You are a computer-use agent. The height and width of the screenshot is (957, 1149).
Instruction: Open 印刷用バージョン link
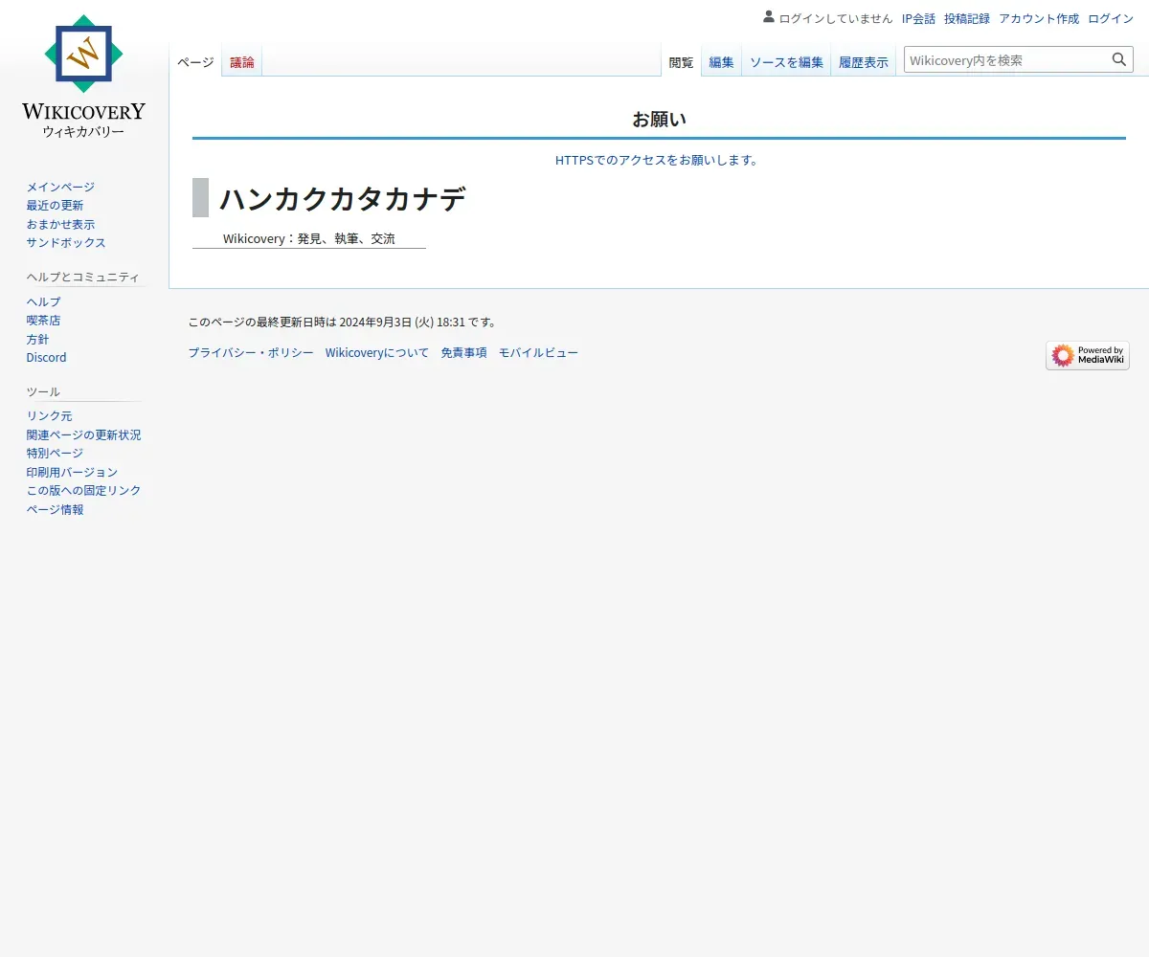[x=72, y=472]
